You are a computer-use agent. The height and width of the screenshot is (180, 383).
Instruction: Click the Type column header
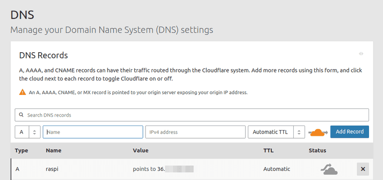coord(21,150)
